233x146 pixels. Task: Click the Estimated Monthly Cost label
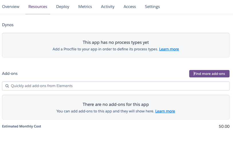coord(21,126)
